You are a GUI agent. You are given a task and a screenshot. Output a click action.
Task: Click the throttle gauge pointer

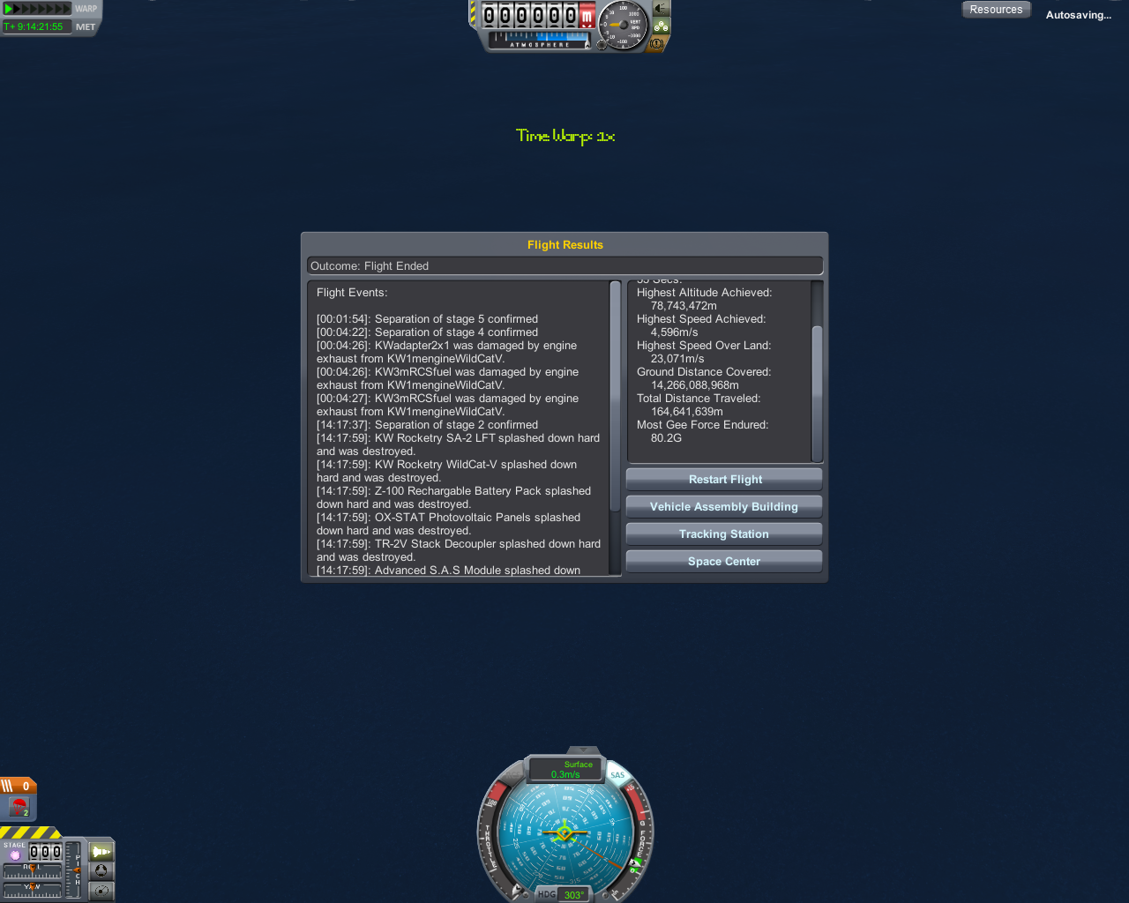coord(517,889)
